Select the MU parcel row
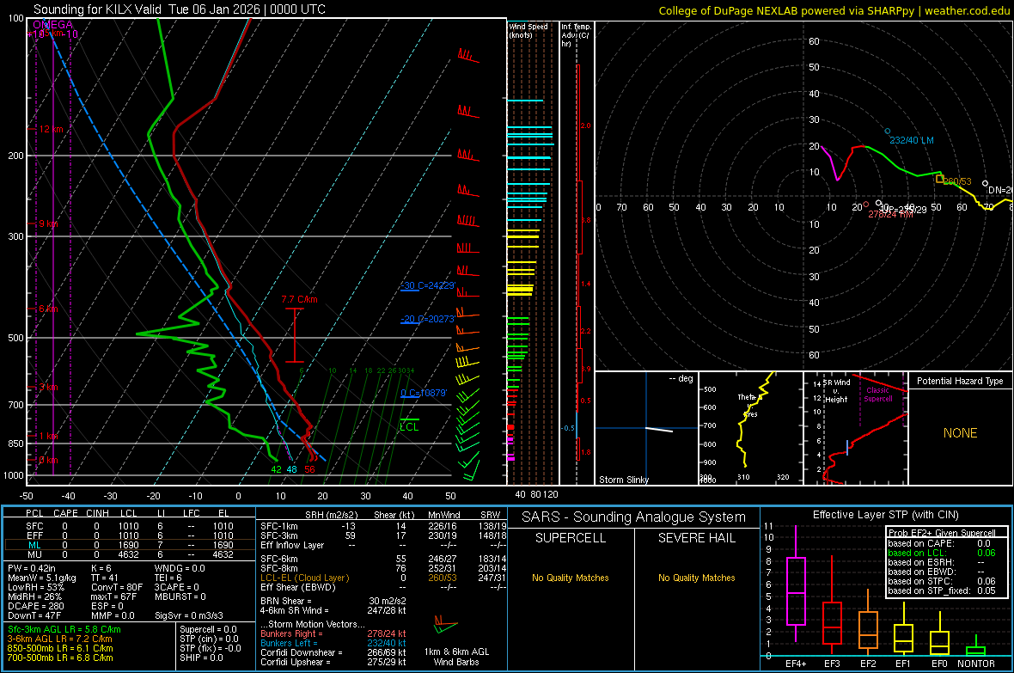Viewport: 1014px width, 673px height. coord(130,554)
